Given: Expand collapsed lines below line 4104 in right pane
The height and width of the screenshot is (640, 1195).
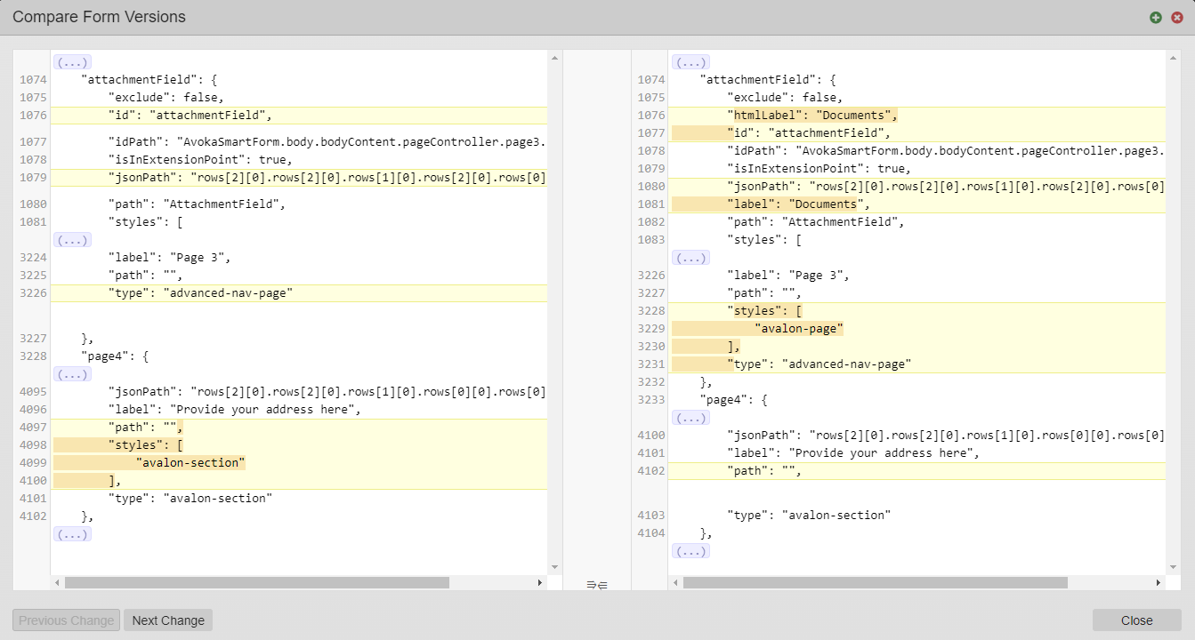Looking at the screenshot, I should [690, 551].
